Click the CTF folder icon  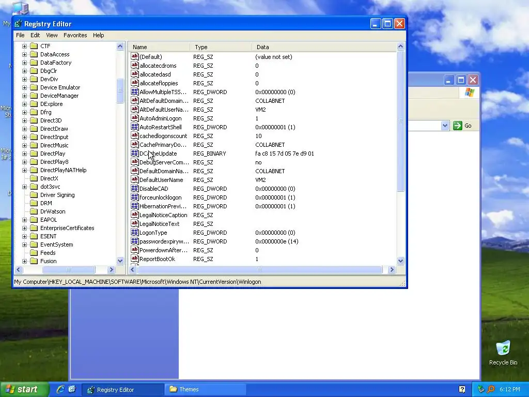(34, 46)
